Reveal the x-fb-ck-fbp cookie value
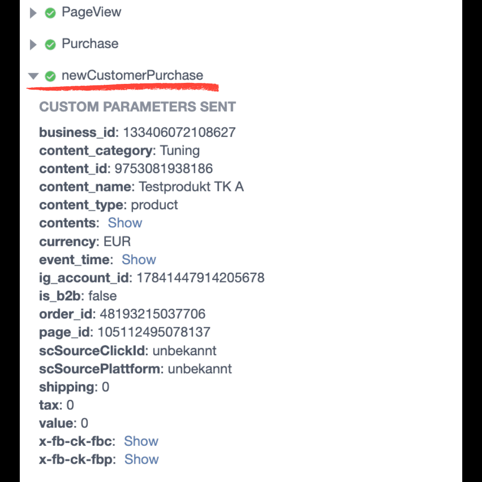This screenshot has width=482, height=482. [x=141, y=459]
